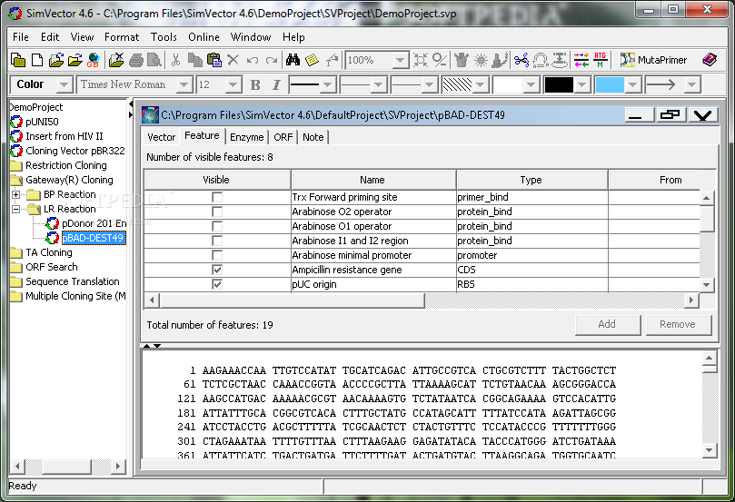Switch to the Note tab
The height and width of the screenshot is (502, 735).
click(313, 137)
